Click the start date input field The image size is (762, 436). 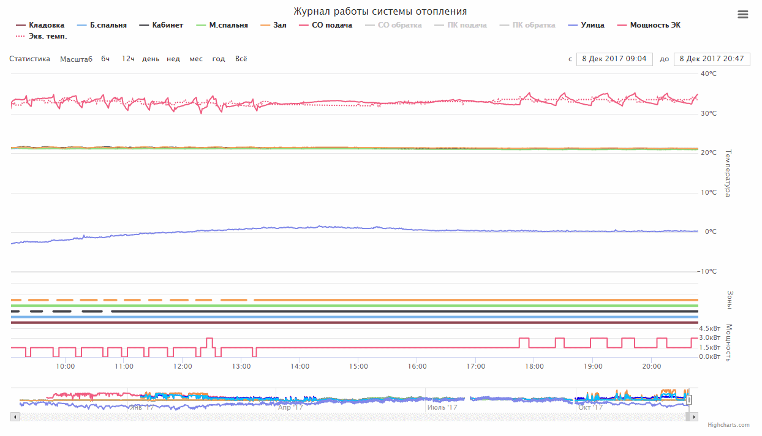(614, 59)
